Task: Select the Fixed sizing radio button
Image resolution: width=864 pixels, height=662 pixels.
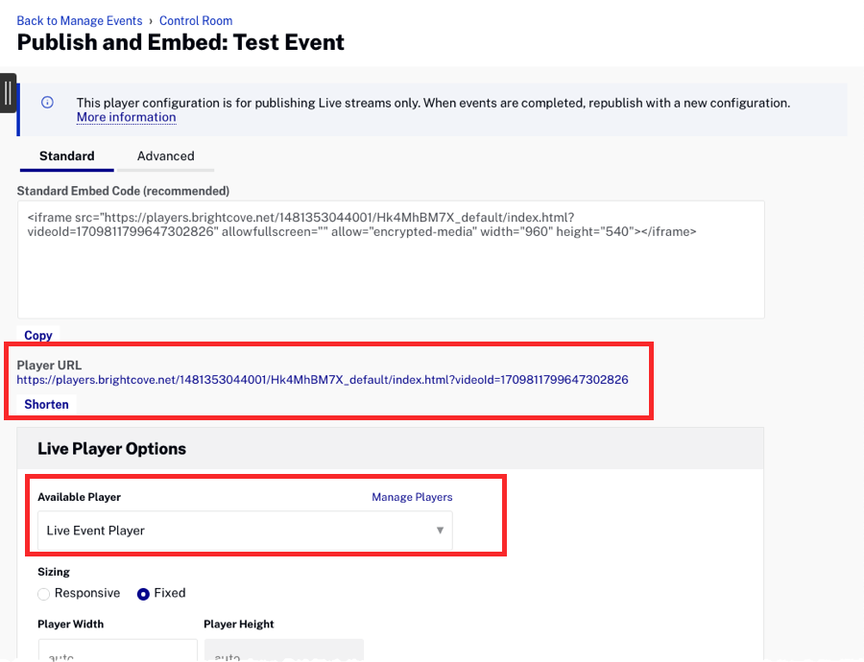Action: coord(143,594)
